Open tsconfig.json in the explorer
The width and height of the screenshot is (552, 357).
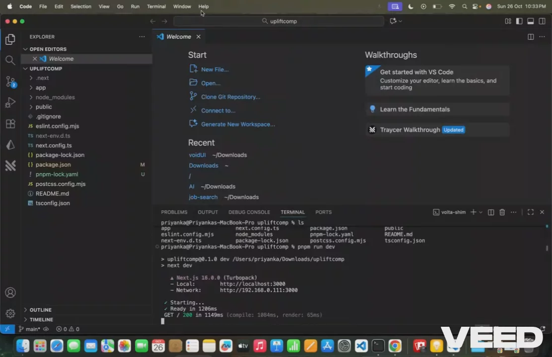(53, 203)
